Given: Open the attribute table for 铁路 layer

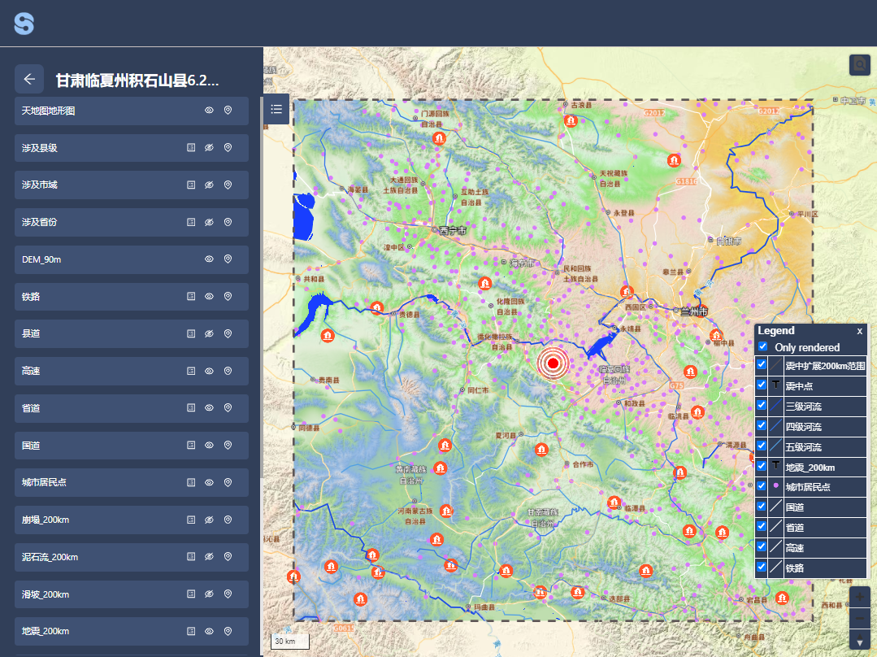Looking at the screenshot, I should (191, 297).
